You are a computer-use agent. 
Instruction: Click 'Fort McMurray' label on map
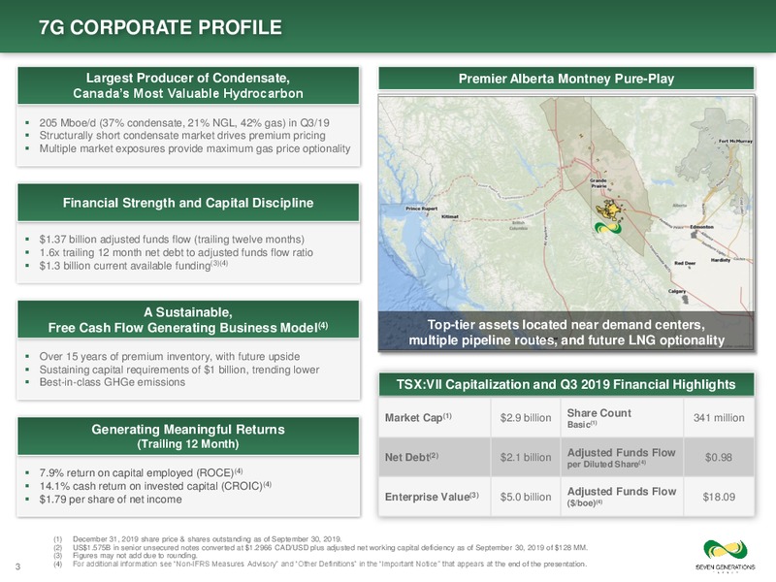click(735, 141)
